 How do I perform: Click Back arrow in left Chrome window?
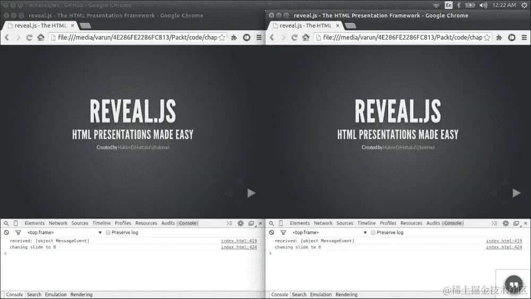tap(7, 38)
